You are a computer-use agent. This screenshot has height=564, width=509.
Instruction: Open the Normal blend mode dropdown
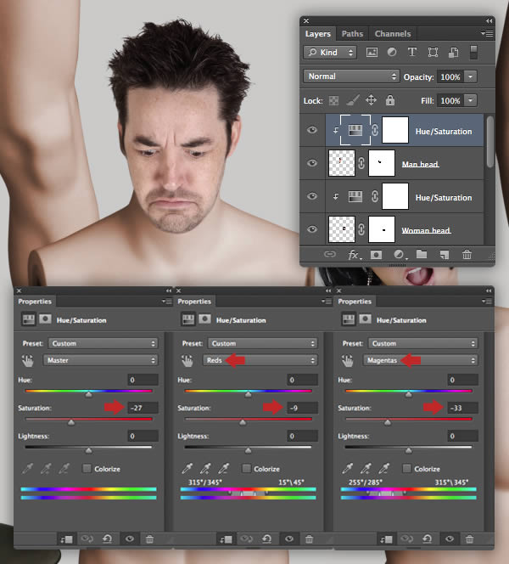pos(351,76)
